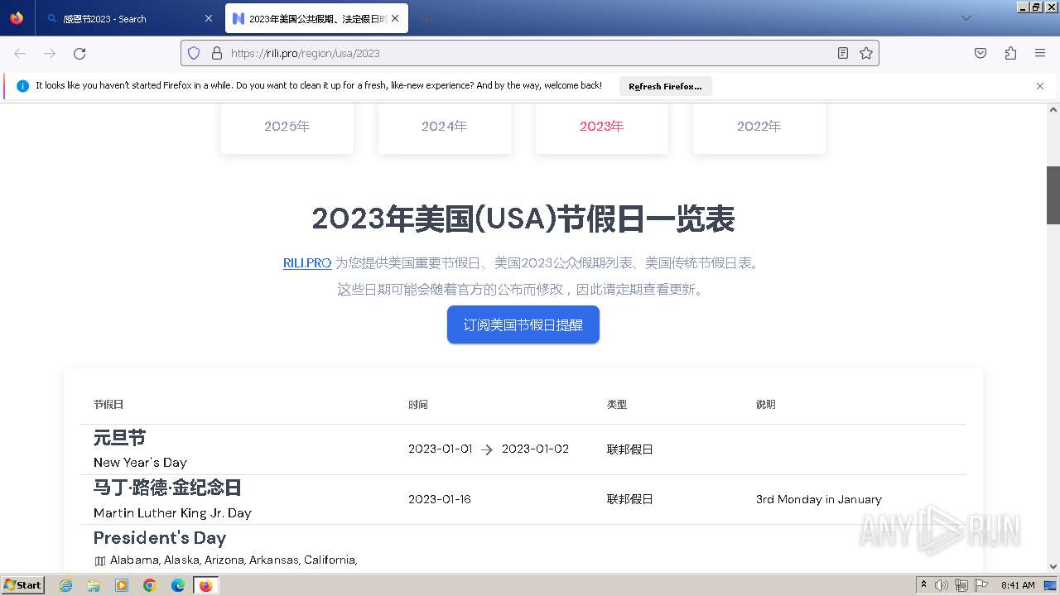Select the 2023-01-02 end date
1060x596 pixels.
coord(535,449)
